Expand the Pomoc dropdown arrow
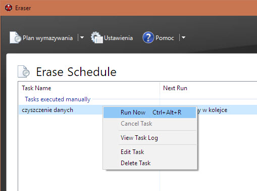The height and width of the screenshot is (191, 257). [183, 37]
